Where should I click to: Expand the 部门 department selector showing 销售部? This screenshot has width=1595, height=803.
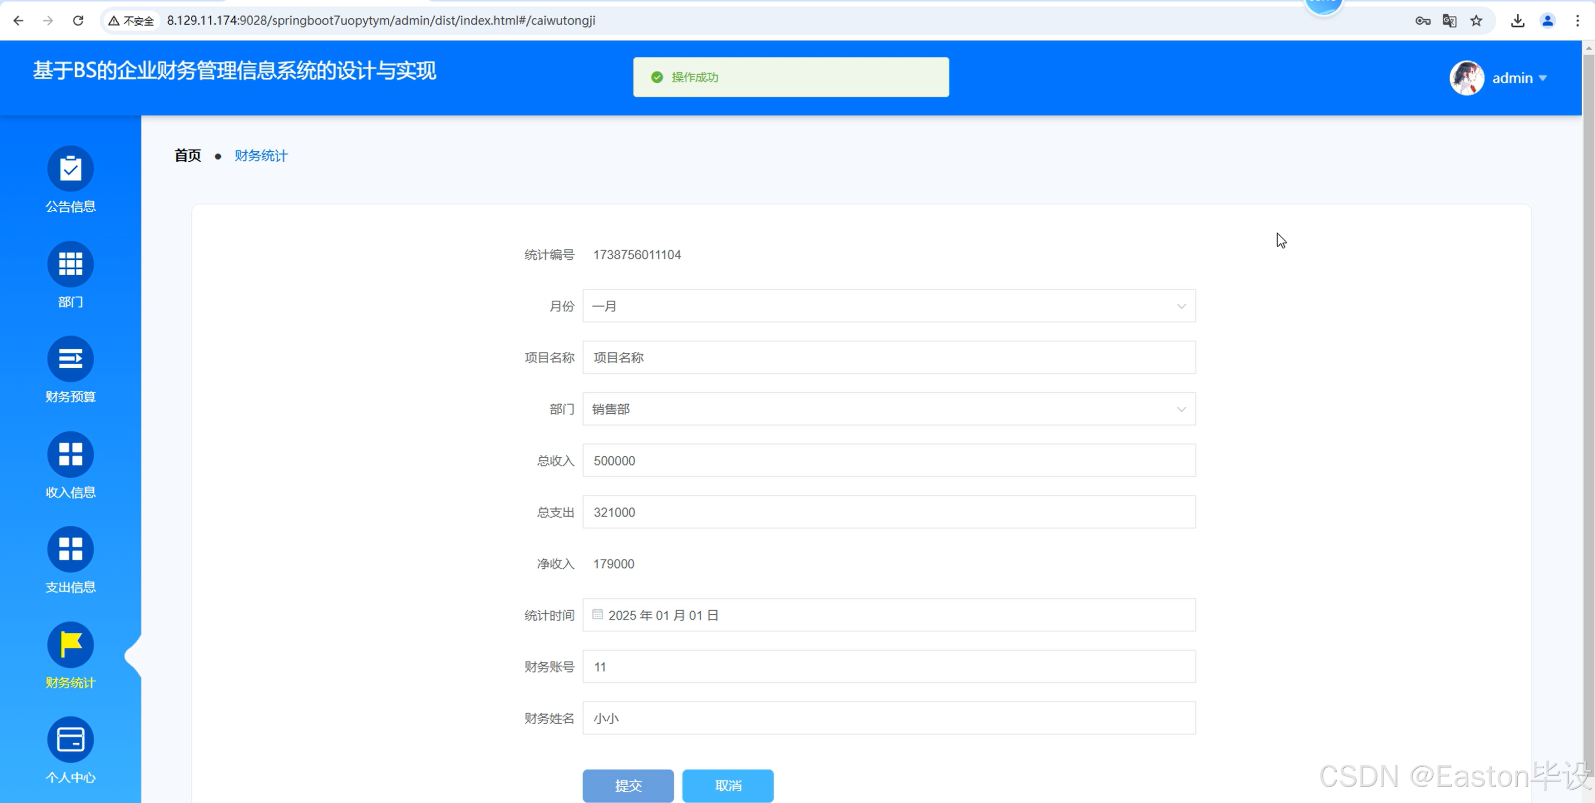click(x=1181, y=409)
